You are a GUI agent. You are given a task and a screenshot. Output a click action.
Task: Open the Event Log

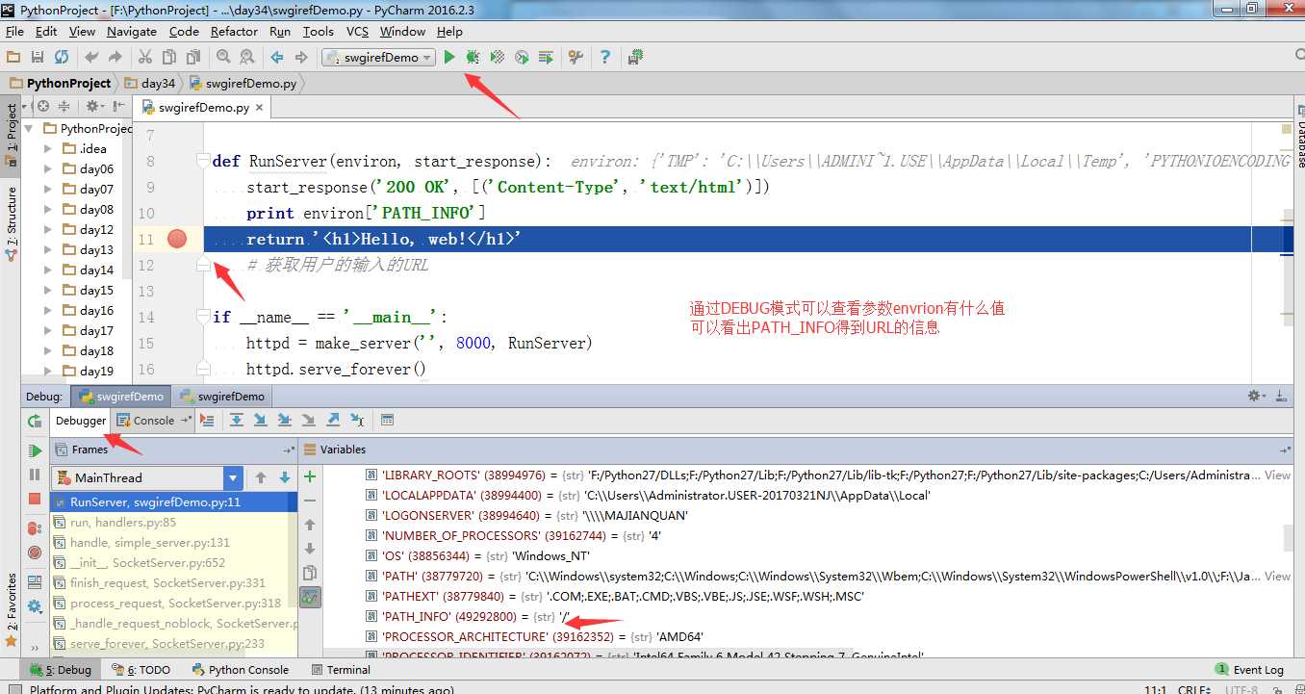click(x=1249, y=670)
